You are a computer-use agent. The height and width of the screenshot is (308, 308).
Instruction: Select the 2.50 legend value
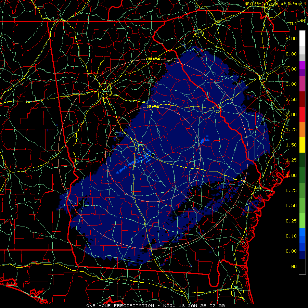point(291,99)
